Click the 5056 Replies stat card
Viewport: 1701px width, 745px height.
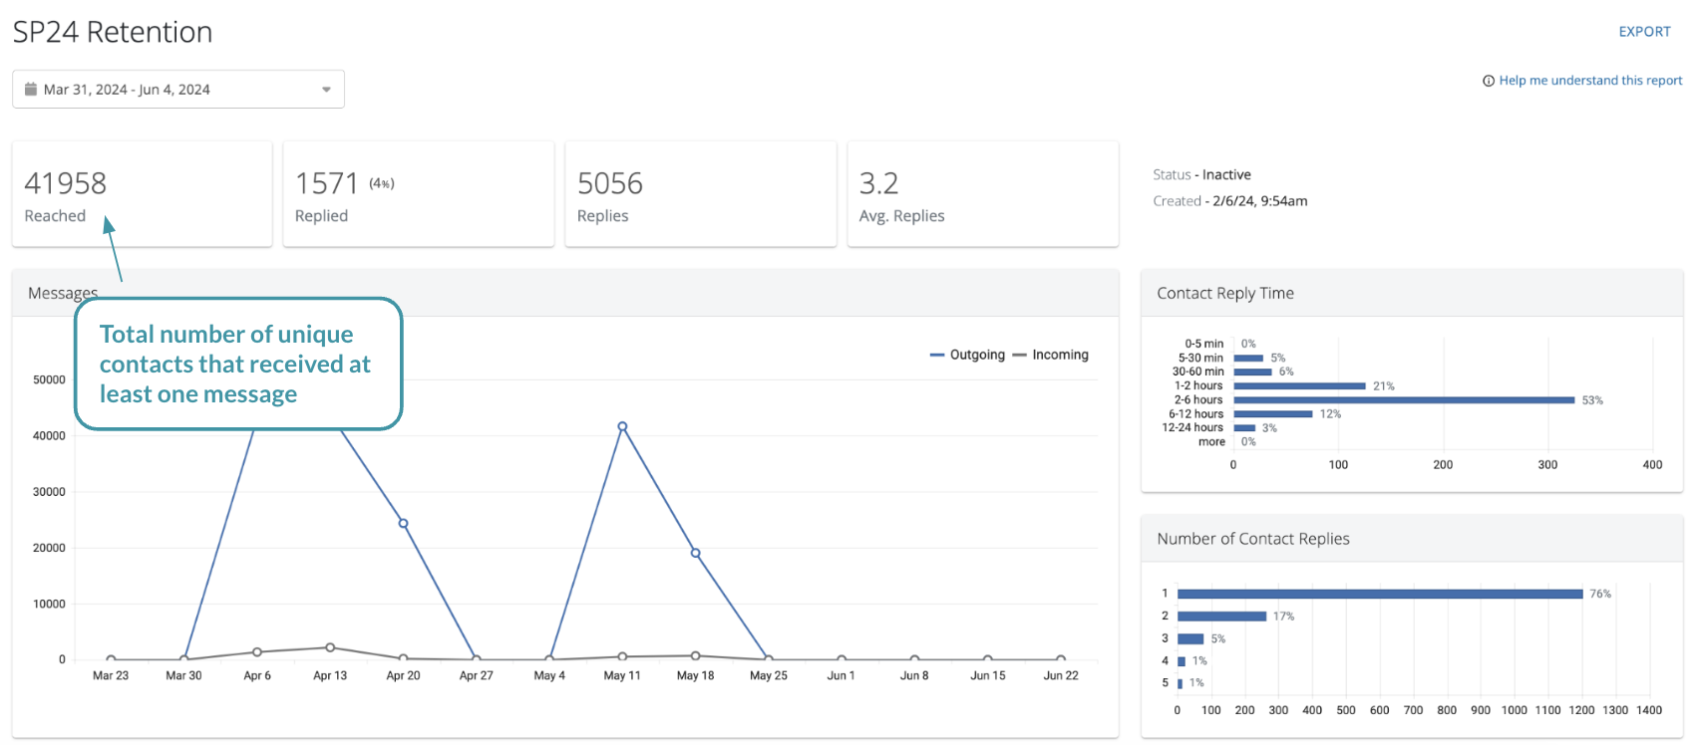coord(700,194)
